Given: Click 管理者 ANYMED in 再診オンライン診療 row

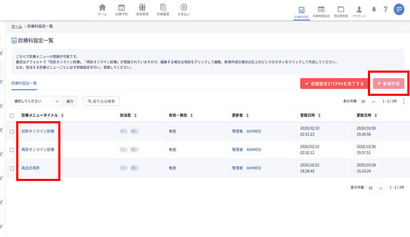Looking at the screenshot, I should (247, 150).
